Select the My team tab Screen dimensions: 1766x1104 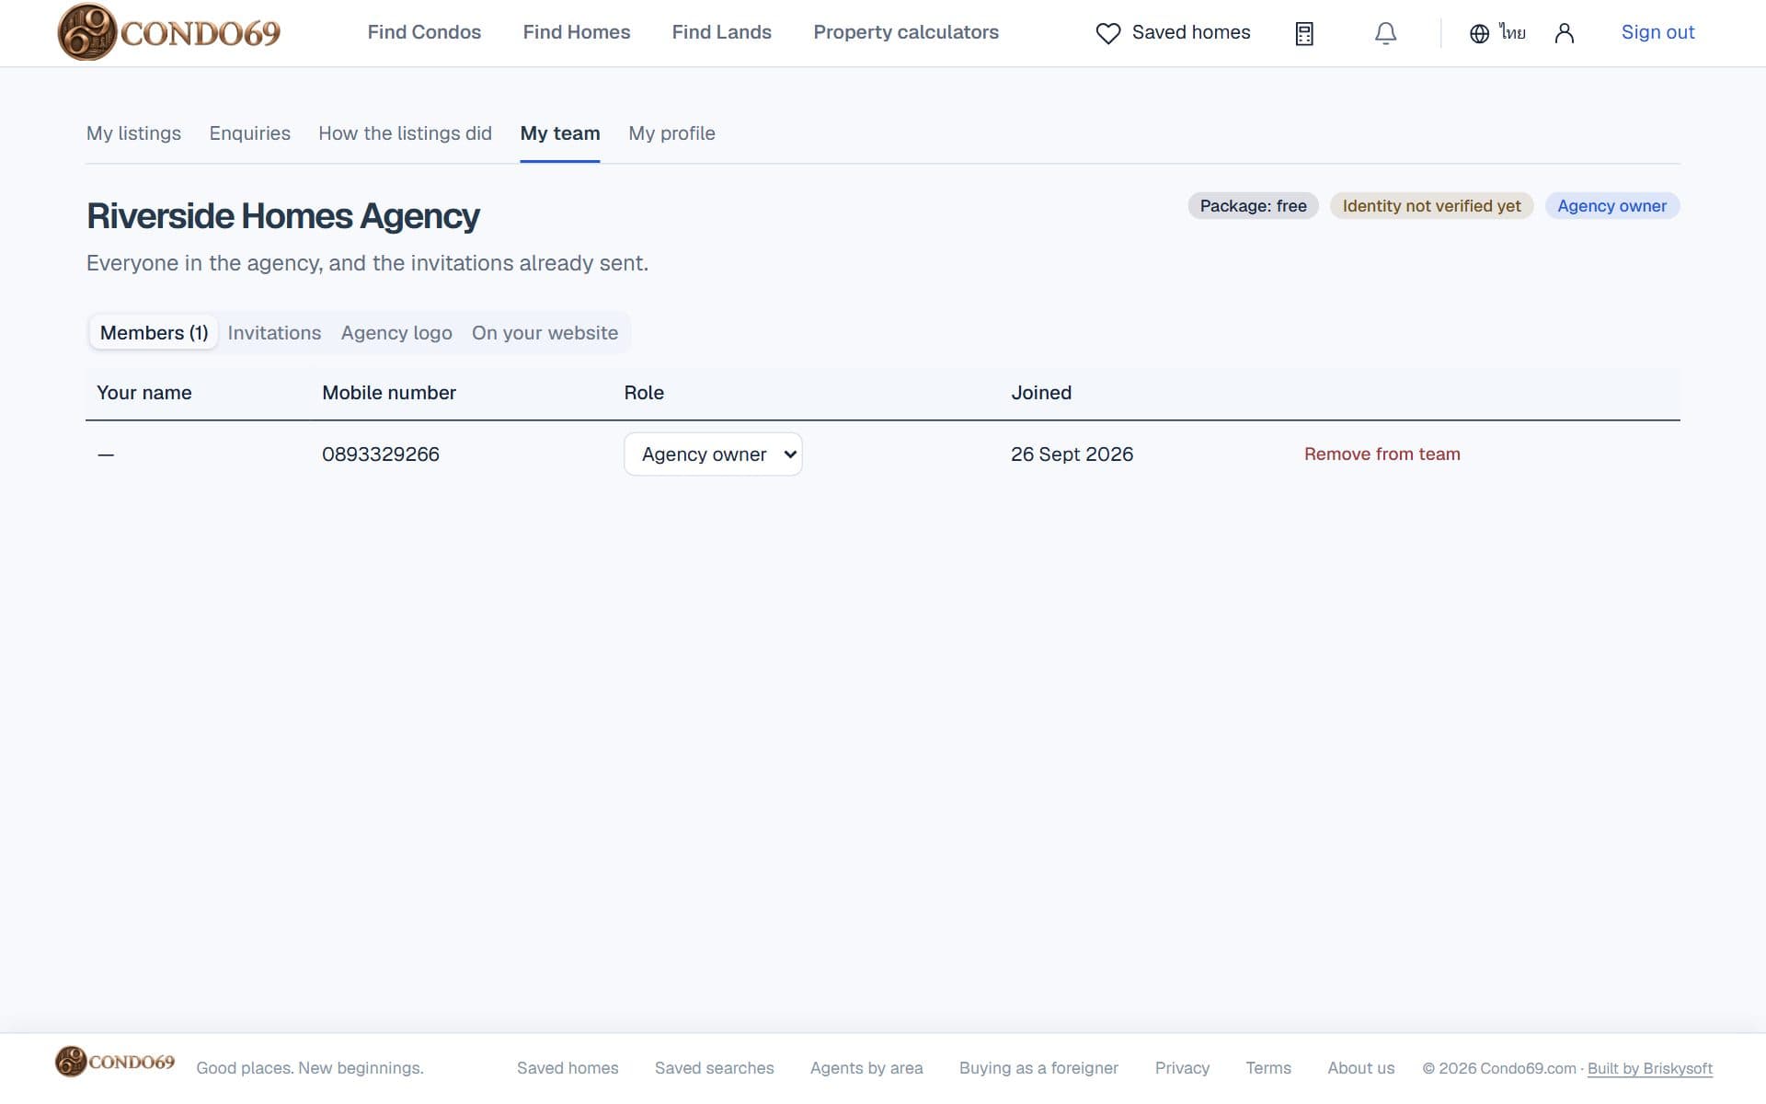click(x=560, y=133)
